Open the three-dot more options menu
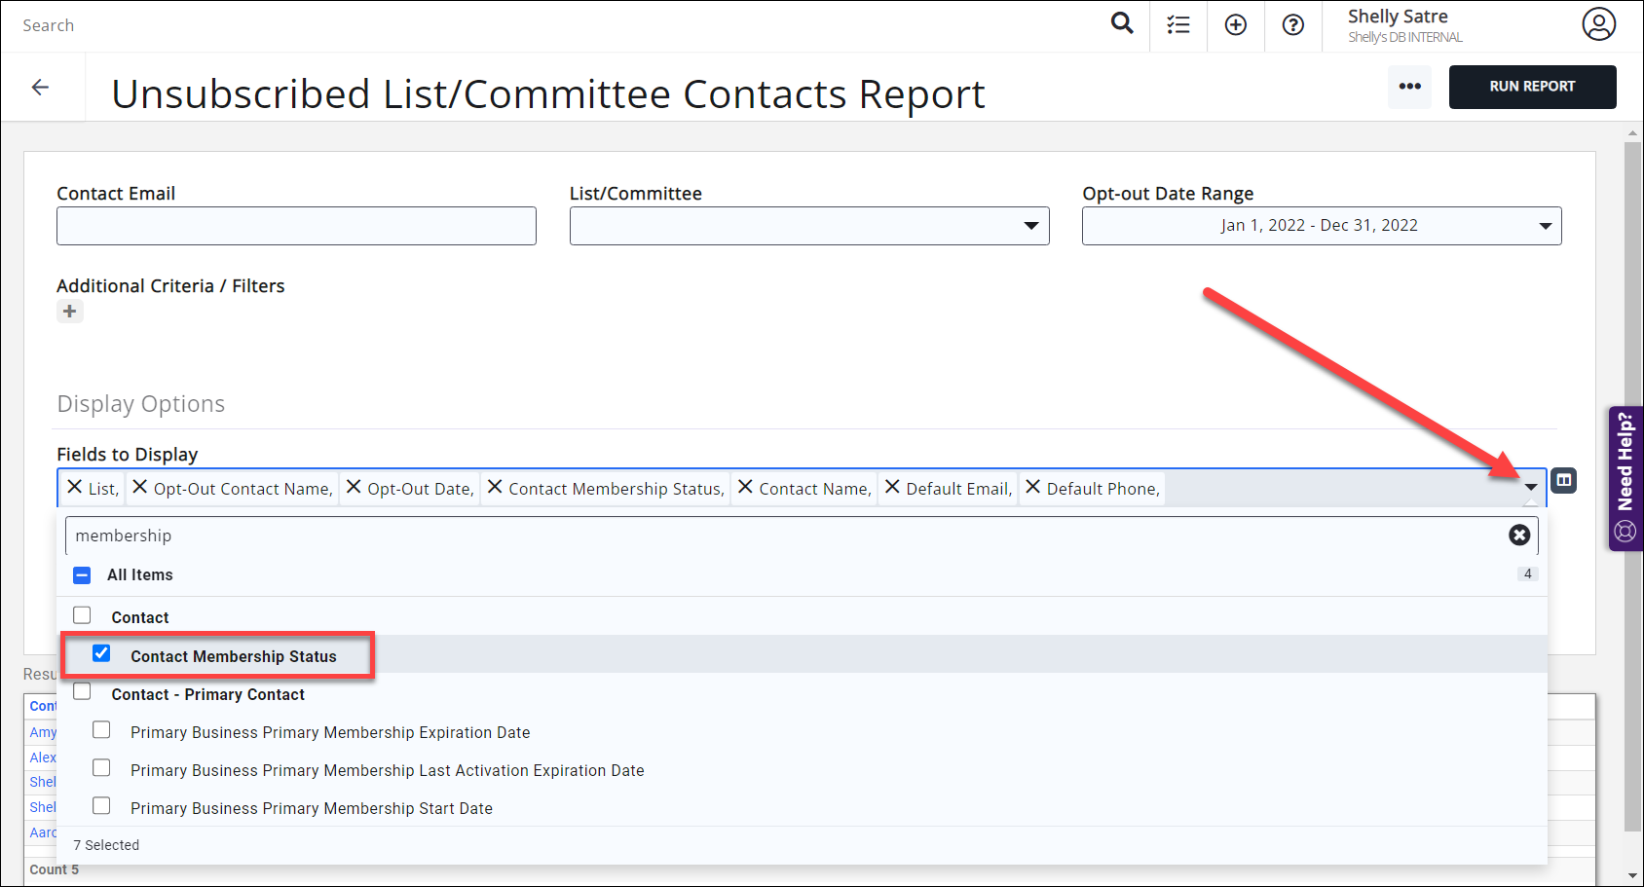This screenshot has height=887, width=1644. tap(1409, 87)
